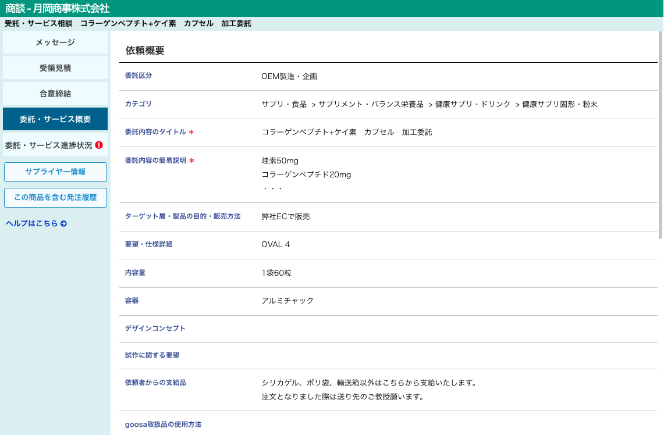The height and width of the screenshot is (435, 664).
Task: Click the 商談 - 月岡商事株式会社 header title
Action: tap(57, 8)
